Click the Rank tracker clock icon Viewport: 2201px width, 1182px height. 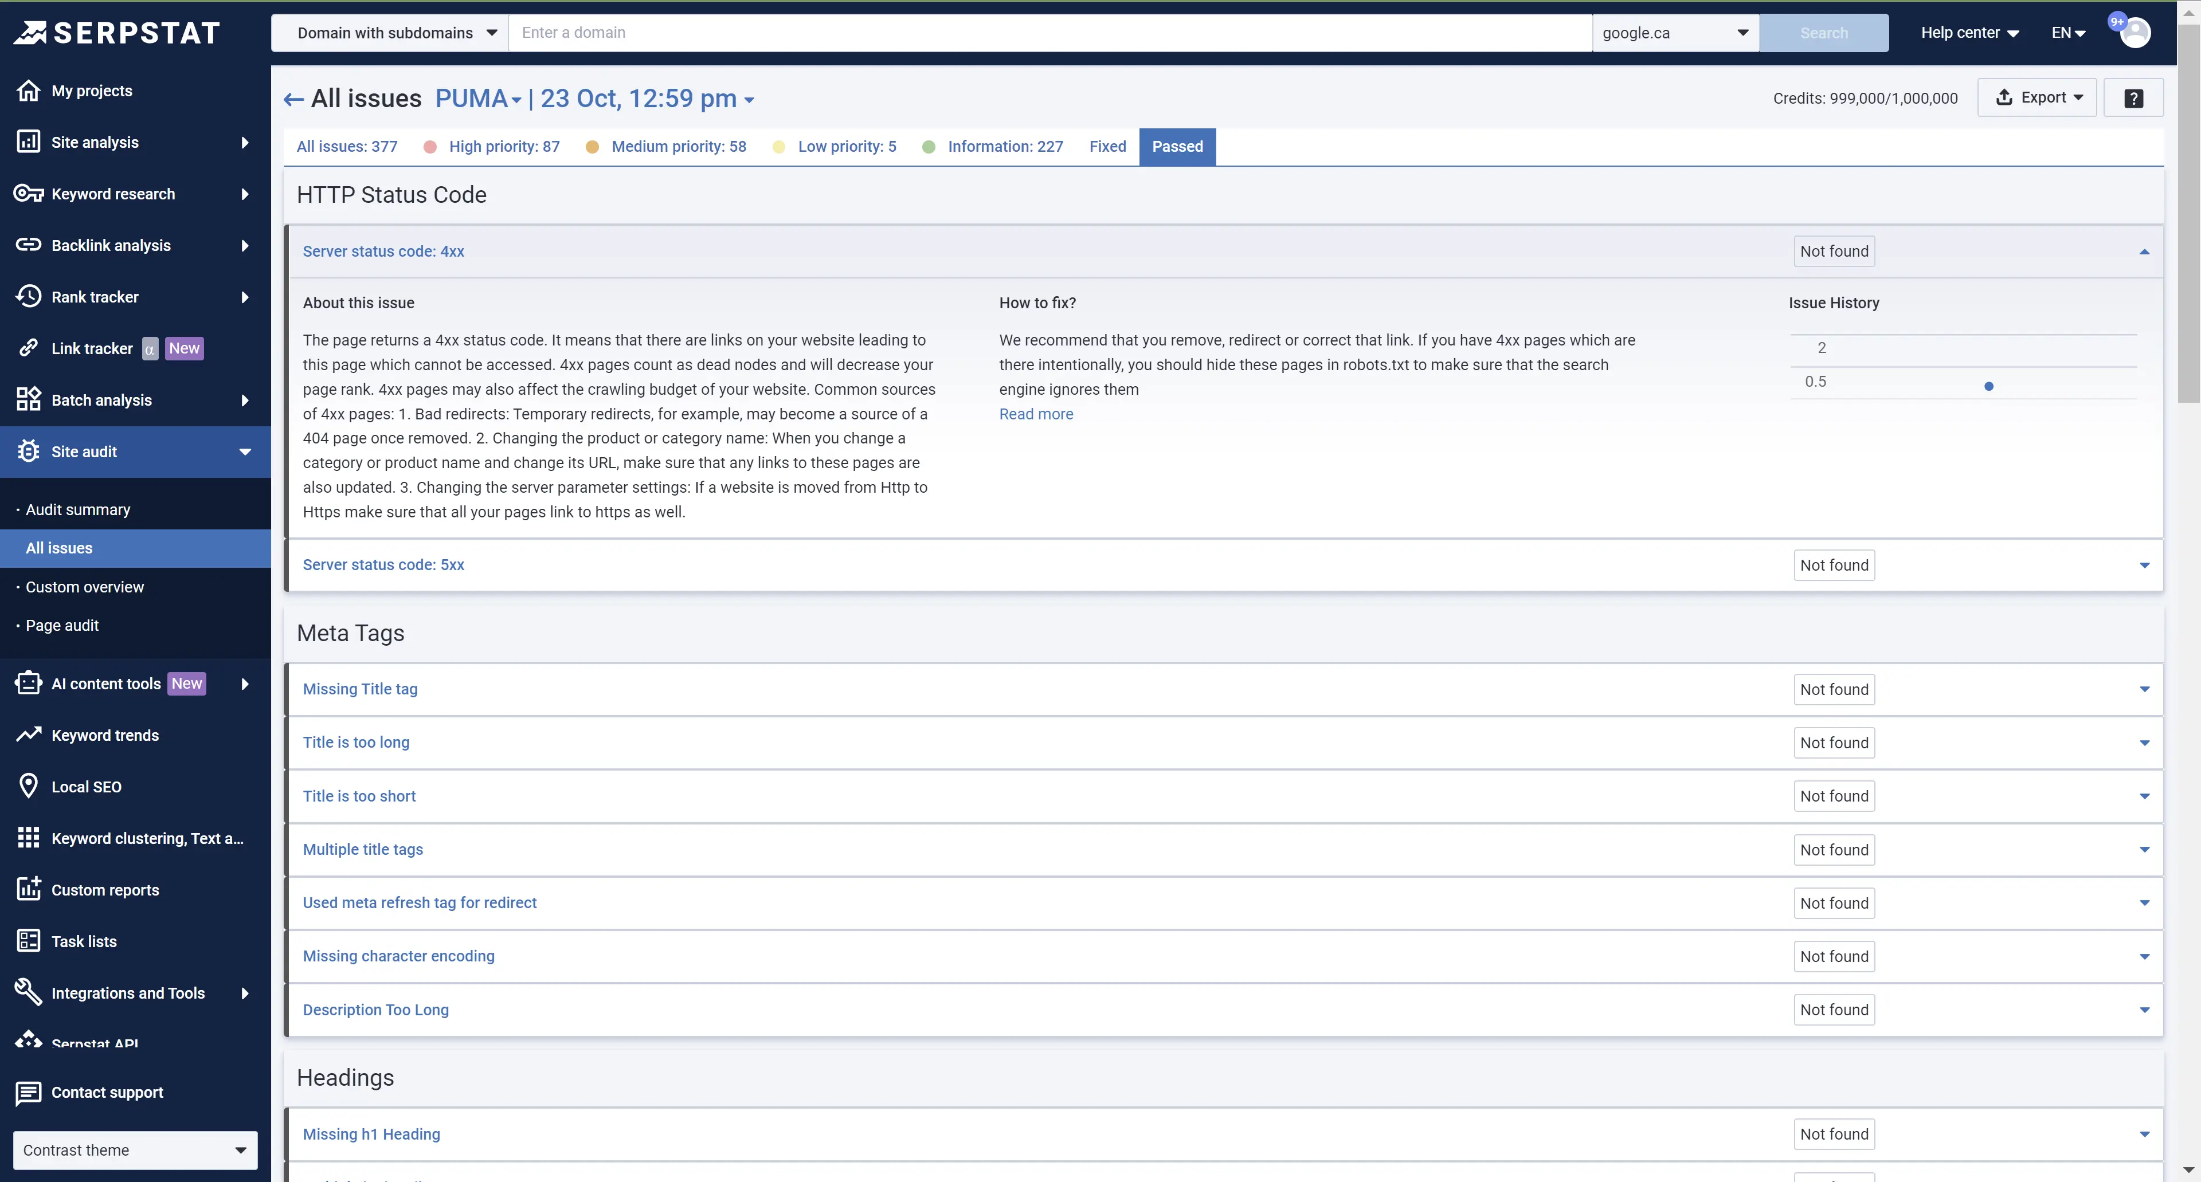(x=28, y=296)
